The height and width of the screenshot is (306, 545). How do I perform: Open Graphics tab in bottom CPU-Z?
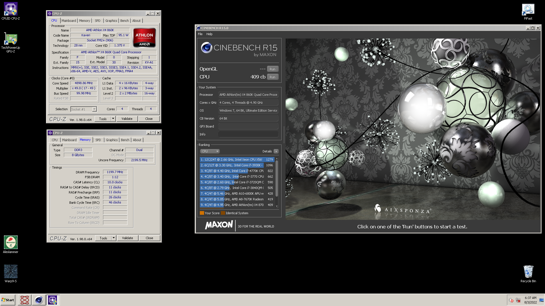click(112, 140)
